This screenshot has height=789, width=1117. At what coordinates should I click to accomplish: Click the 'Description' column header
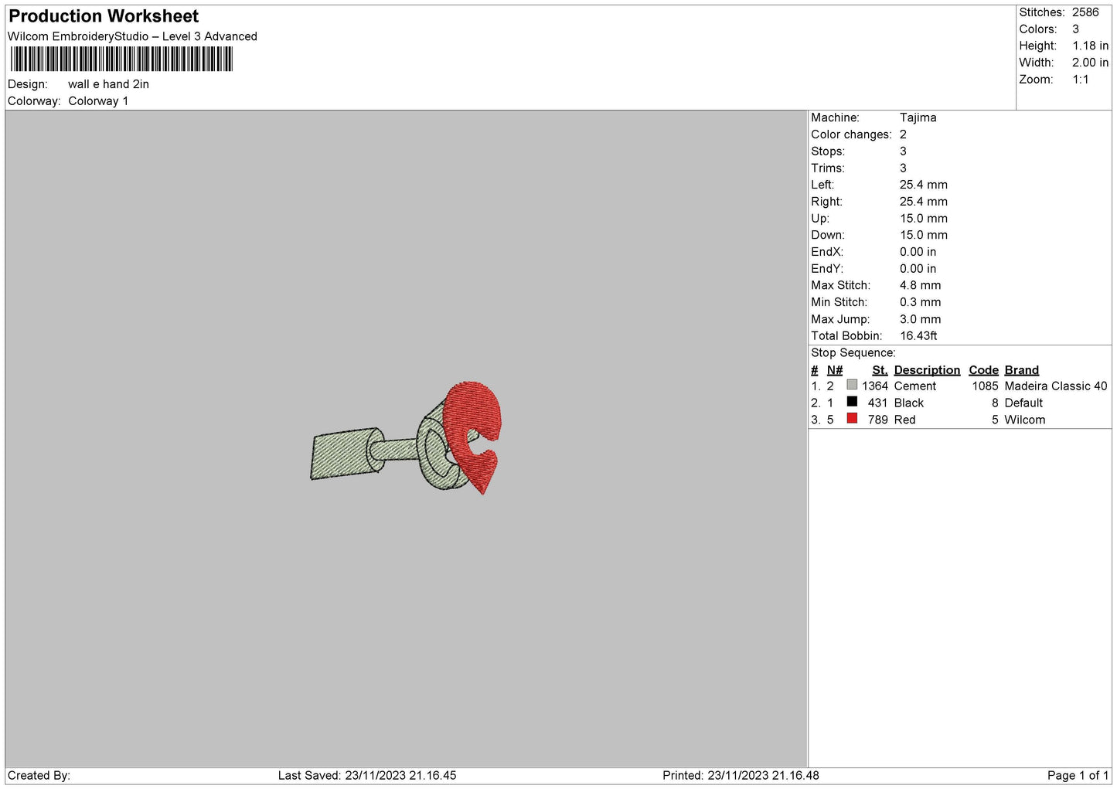point(927,370)
